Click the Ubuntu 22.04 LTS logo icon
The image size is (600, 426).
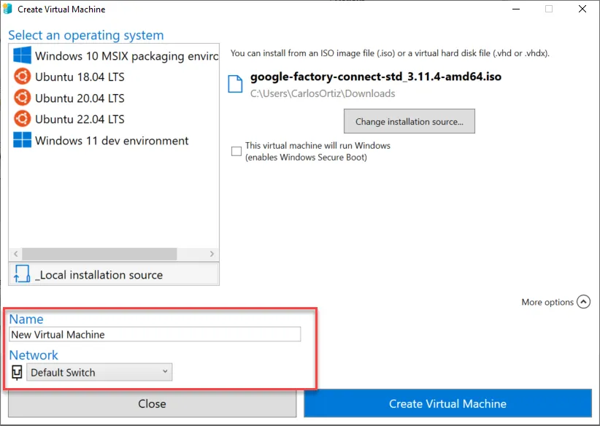coord(22,119)
